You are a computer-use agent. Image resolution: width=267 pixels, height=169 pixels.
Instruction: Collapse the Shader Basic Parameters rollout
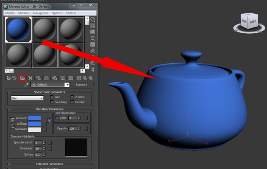coord(50,92)
